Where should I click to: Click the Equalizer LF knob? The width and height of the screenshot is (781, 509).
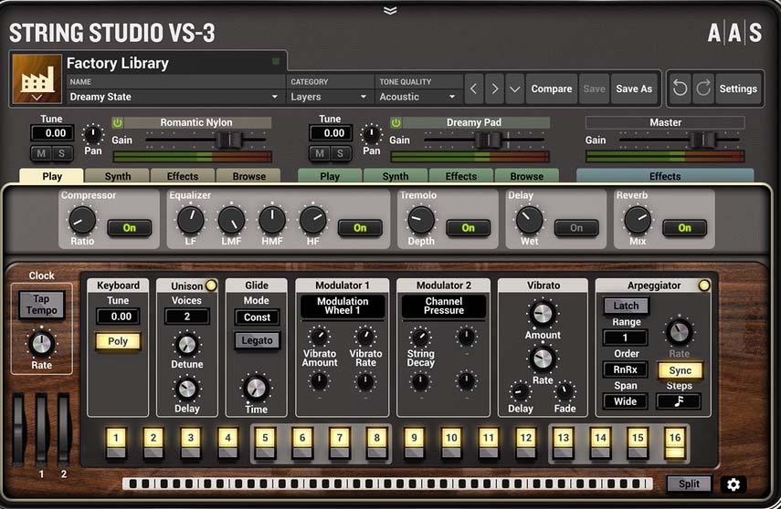tap(191, 220)
